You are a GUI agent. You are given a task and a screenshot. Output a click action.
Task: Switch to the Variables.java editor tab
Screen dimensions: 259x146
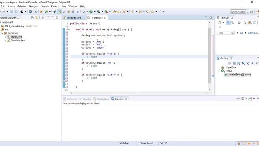pos(74,18)
